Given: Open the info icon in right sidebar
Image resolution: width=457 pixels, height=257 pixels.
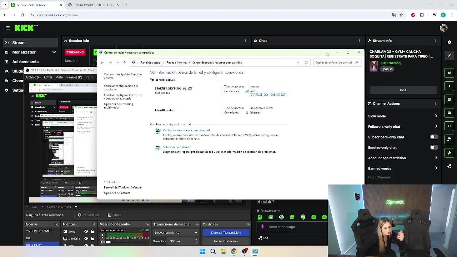Looking at the screenshot, I should tap(450, 42).
